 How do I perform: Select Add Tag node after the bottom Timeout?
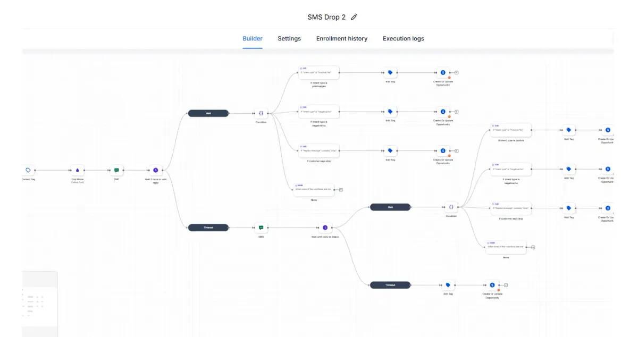448,285
